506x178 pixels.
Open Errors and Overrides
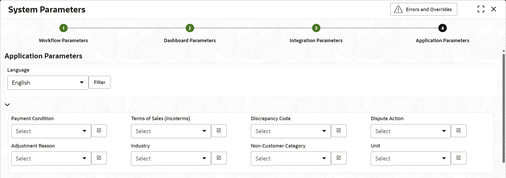(424, 10)
